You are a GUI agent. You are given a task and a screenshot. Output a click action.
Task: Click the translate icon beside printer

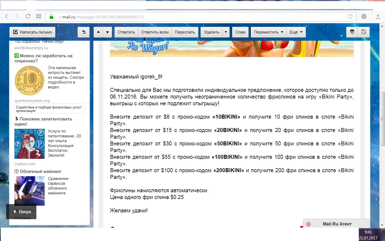tap(364, 32)
